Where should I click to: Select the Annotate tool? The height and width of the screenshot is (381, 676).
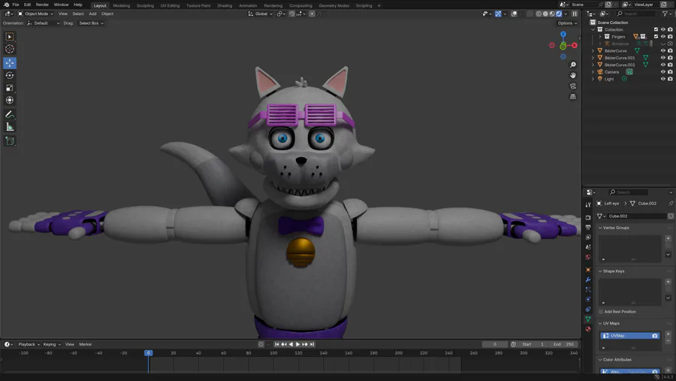point(10,115)
